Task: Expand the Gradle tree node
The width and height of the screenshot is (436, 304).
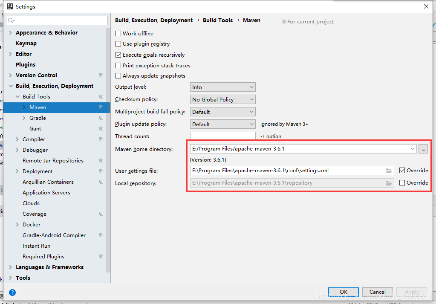Action: (24, 118)
